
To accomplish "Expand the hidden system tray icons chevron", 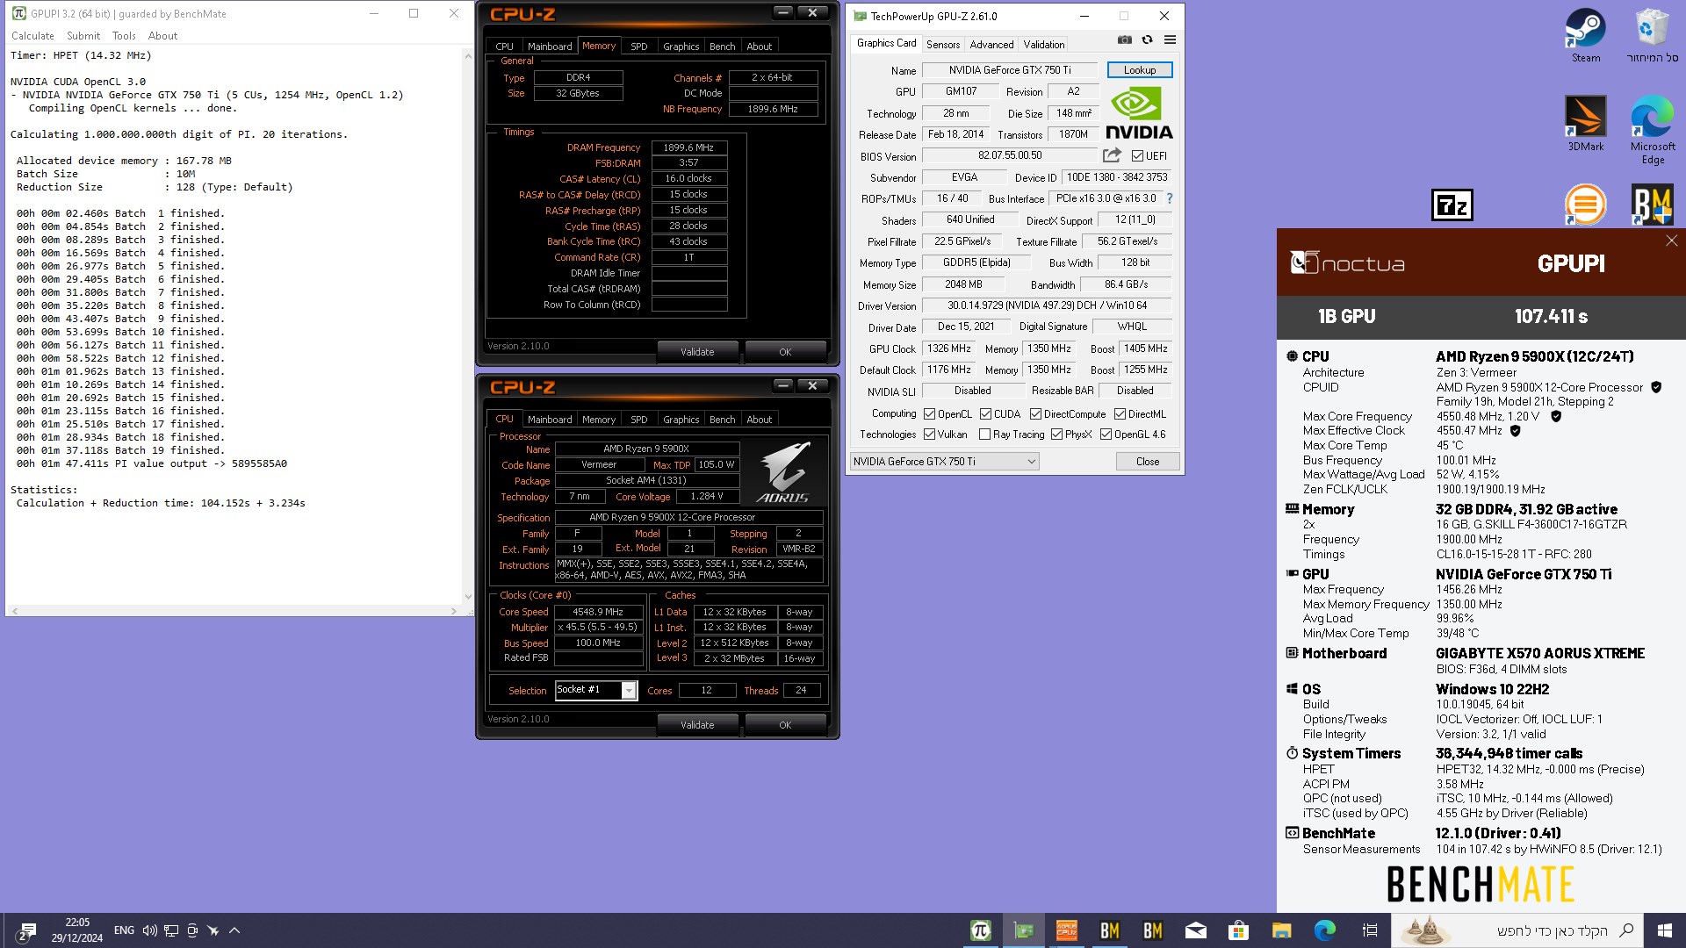I will 234,930.
